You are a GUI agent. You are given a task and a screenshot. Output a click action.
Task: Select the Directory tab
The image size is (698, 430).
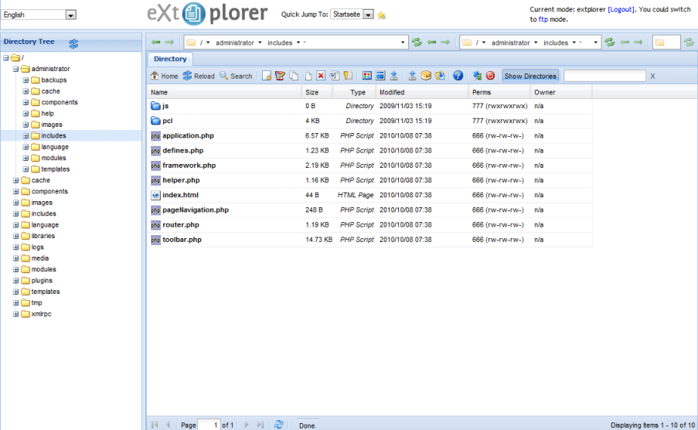point(170,59)
